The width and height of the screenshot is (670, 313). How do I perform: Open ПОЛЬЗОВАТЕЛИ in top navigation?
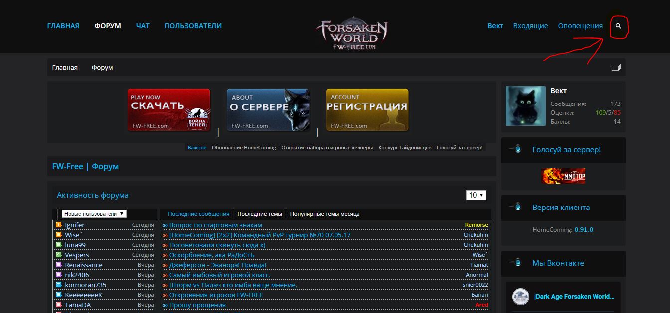pos(193,26)
